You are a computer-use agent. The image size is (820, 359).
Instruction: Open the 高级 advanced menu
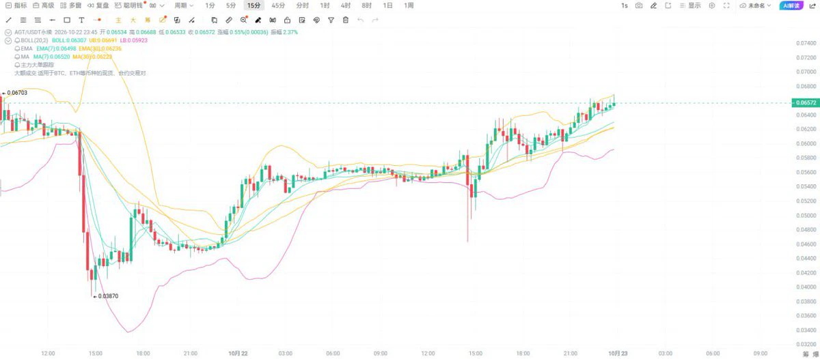[43, 5]
